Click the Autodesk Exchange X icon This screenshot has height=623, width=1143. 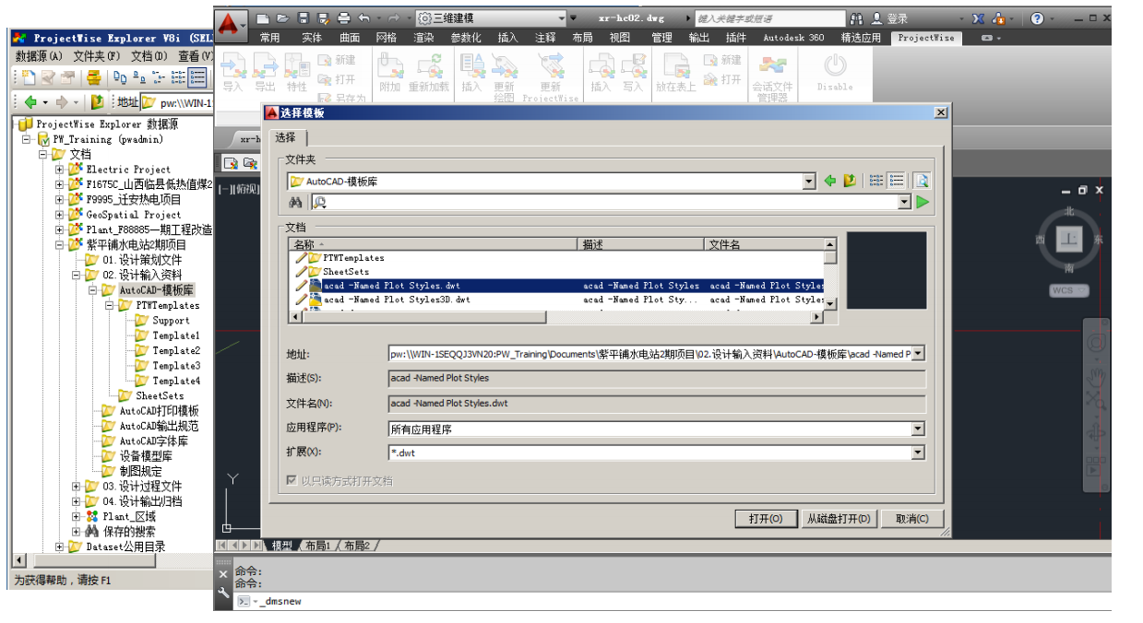979,18
